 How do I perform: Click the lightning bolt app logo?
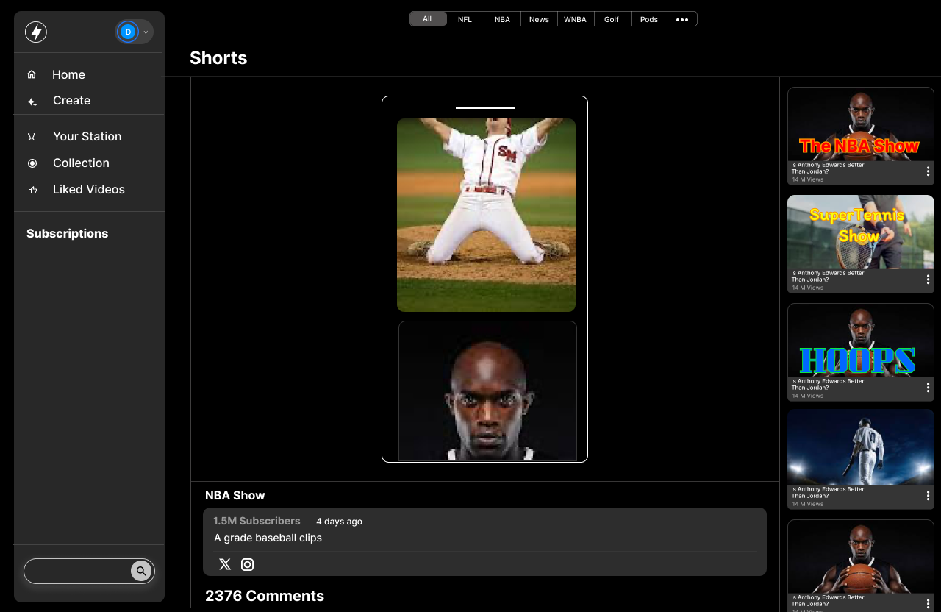(36, 32)
